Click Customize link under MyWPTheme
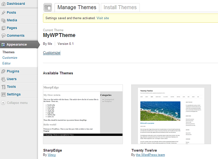218x159 pixels. tap(52, 53)
